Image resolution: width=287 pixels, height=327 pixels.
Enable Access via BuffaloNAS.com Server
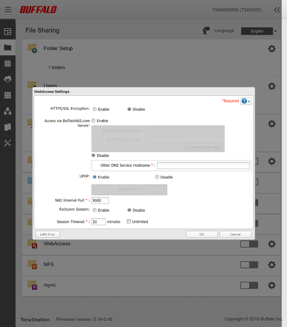(x=93, y=121)
